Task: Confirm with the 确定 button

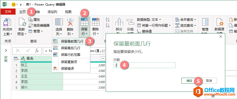Action: (x=189, y=81)
